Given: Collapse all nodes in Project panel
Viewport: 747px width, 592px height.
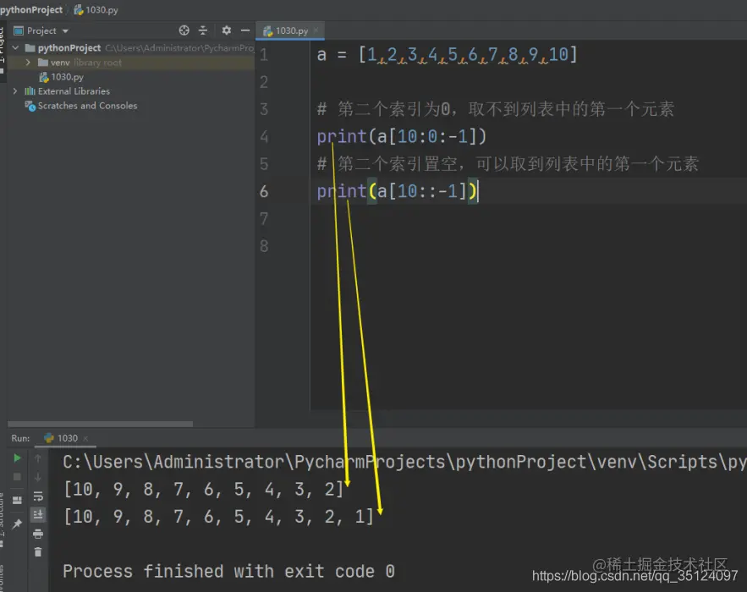Looking at the screenshot, I should click(203, 30).
